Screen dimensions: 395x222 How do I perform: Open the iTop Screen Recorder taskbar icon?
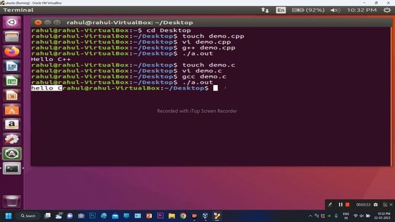coord(194,216)
